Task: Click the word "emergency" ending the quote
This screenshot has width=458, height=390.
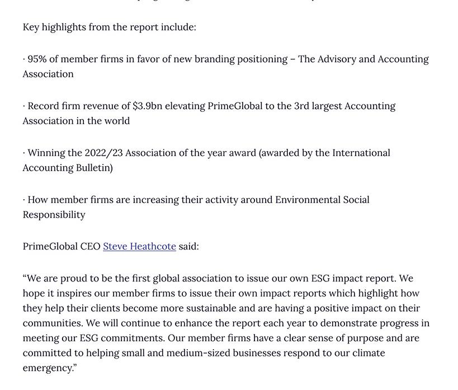Action: (48, 368)
